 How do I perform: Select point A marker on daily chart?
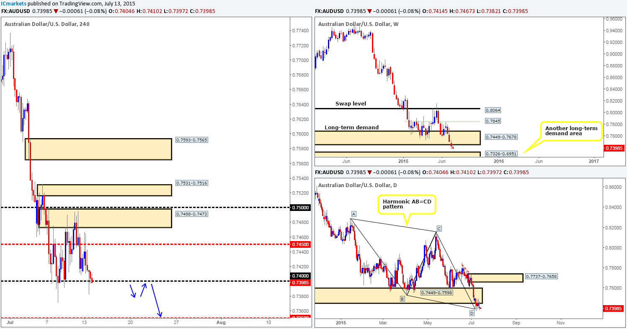pyautogui.click(x=353, y=214)
